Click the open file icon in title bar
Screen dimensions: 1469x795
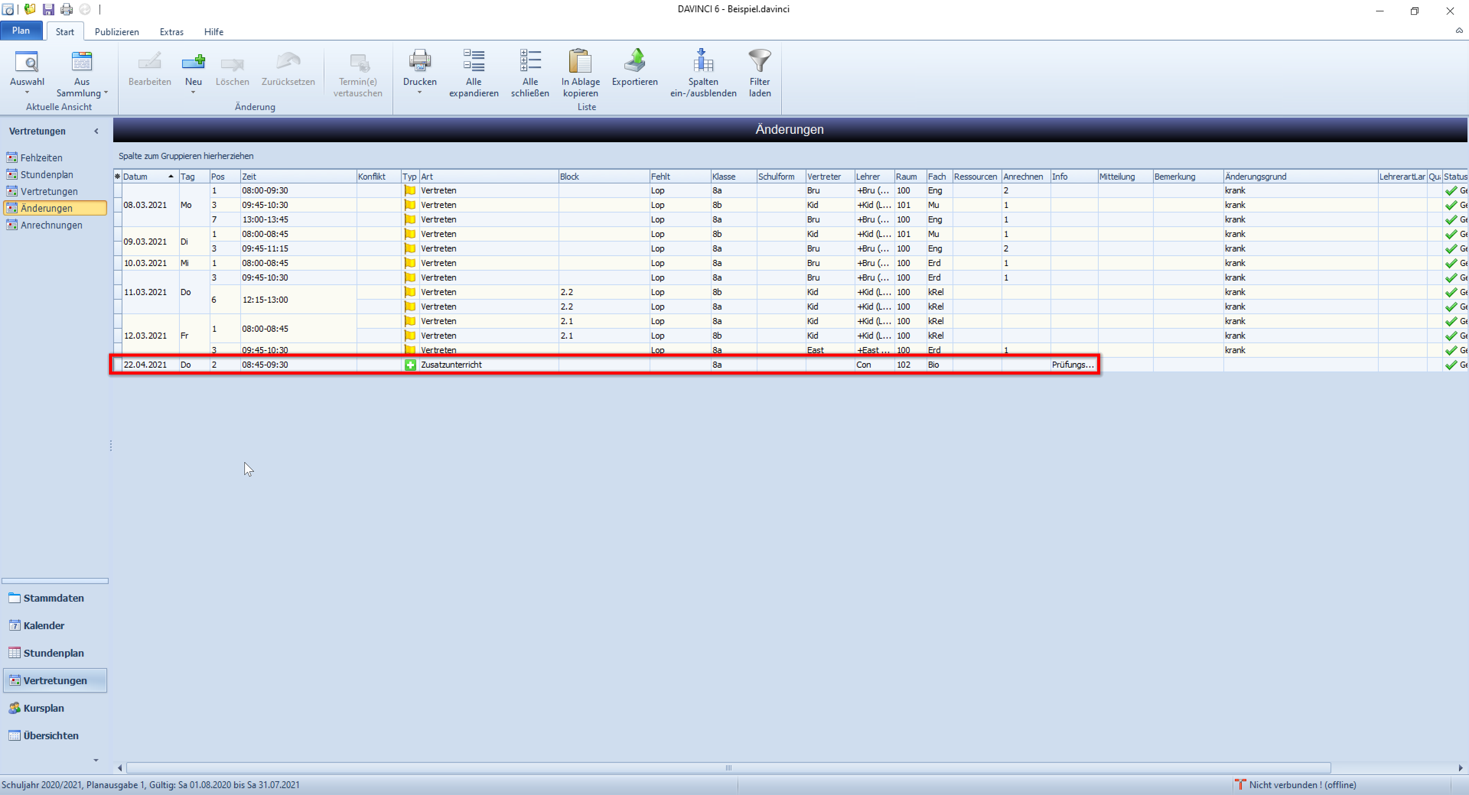30,9
